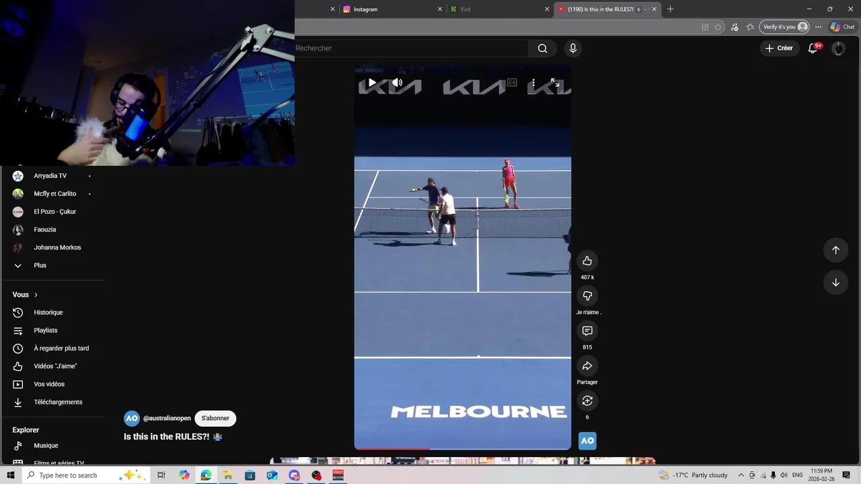Expand the Vous section chevron
The image size is (861, 484).
point(36,294)
